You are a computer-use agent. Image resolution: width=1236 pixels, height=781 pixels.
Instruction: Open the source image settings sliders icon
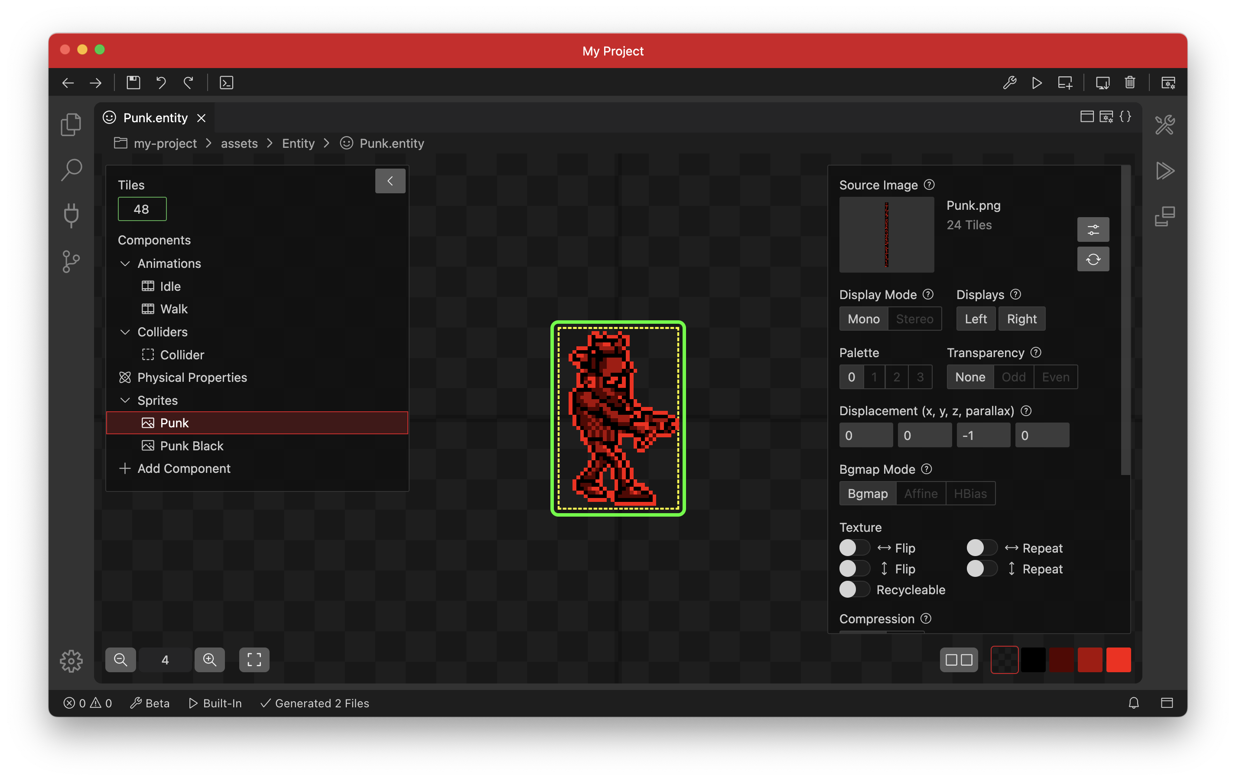tap(1093, 230)
